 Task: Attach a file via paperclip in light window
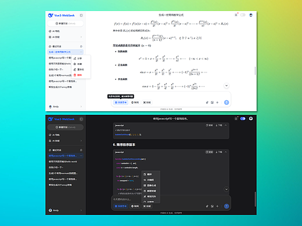[207, 103]
